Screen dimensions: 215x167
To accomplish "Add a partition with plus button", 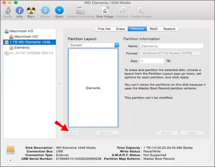I will point(71,133).
